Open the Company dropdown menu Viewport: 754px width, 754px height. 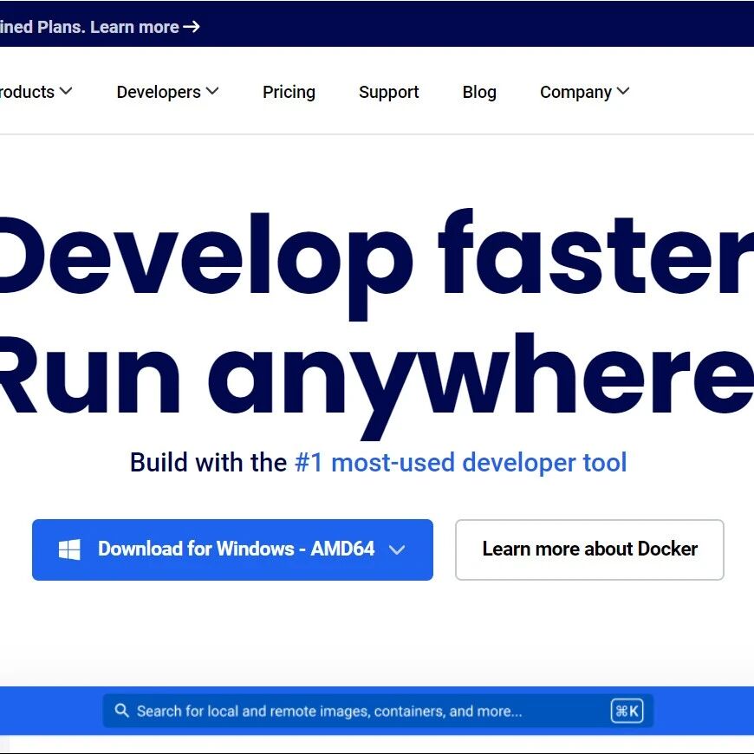pos(584,91)
